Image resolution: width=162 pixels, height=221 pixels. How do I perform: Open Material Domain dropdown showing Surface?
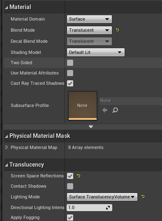[x=89, y=19]
